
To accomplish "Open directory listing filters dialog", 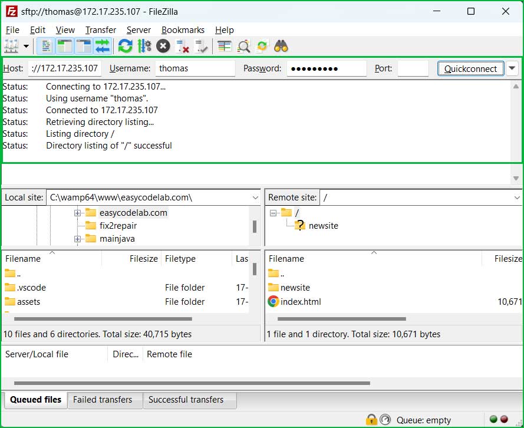I will 224,46.
